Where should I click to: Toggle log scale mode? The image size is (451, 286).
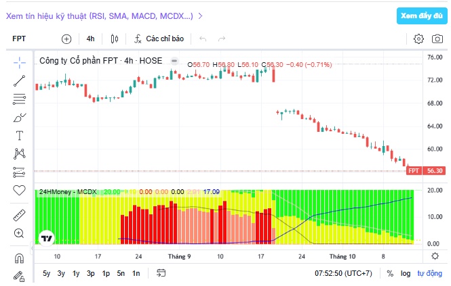(406, 273)
